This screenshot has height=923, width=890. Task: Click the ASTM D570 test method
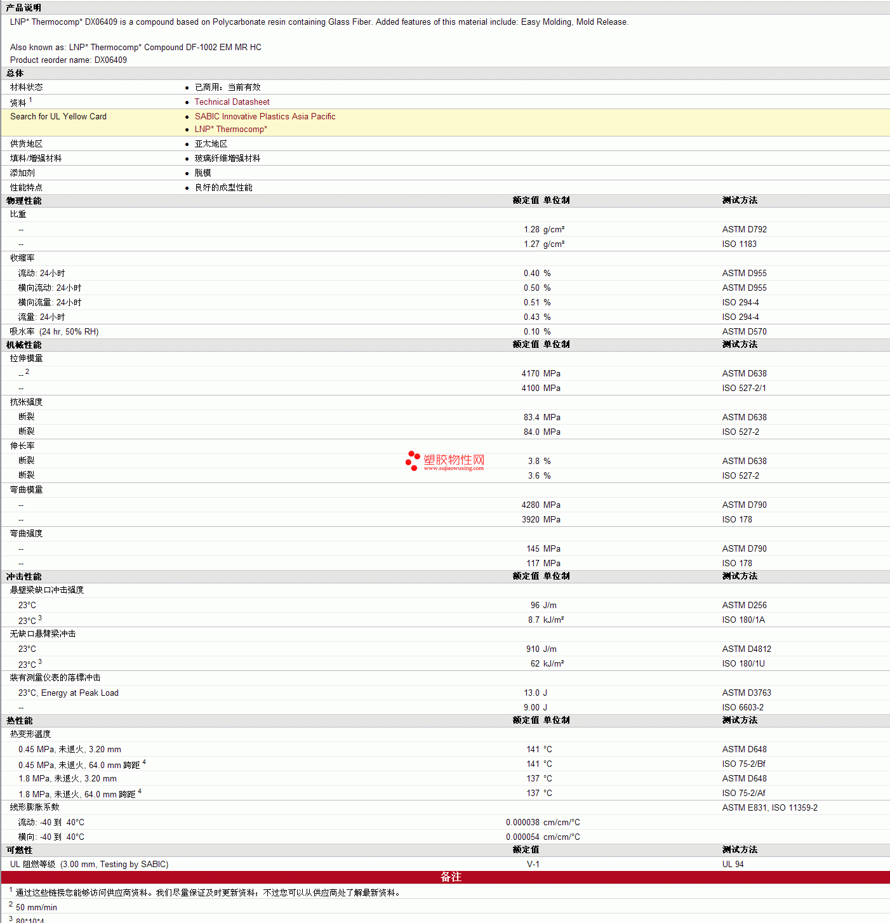(x=744, y=331)
